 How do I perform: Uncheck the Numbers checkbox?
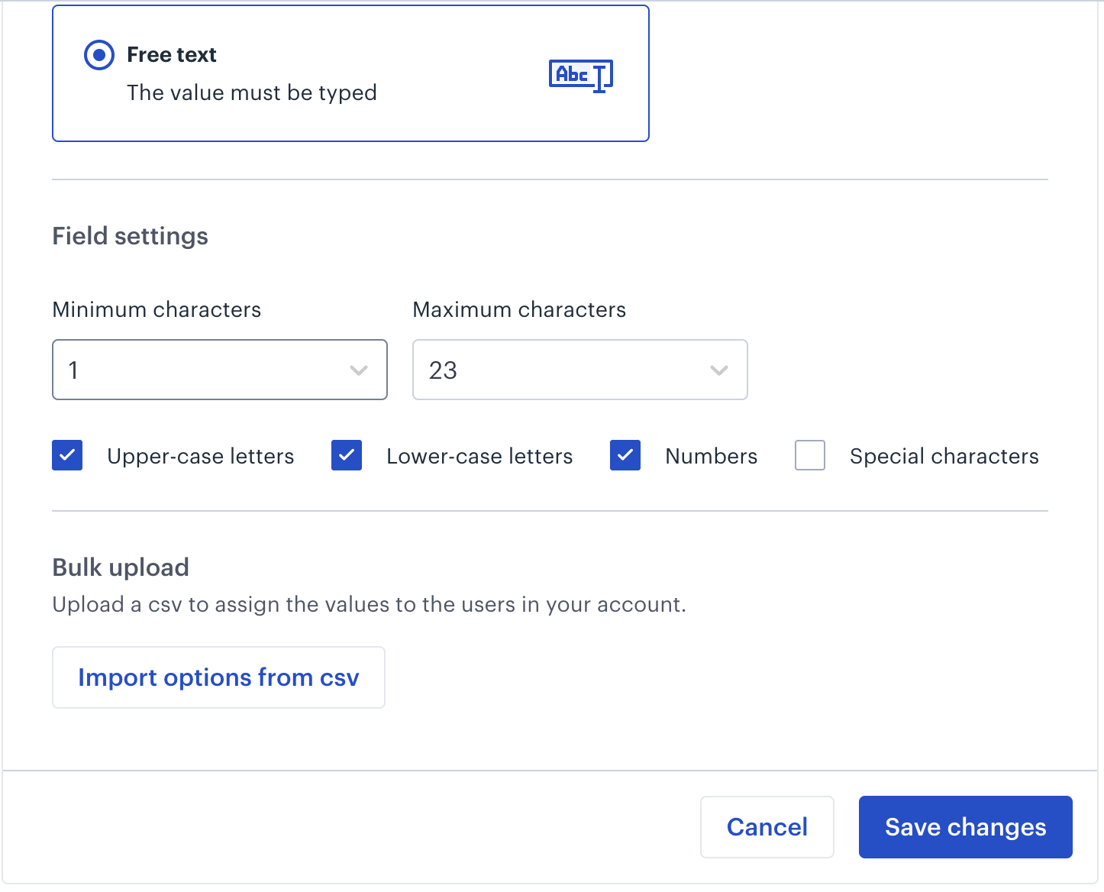(625, 455)
